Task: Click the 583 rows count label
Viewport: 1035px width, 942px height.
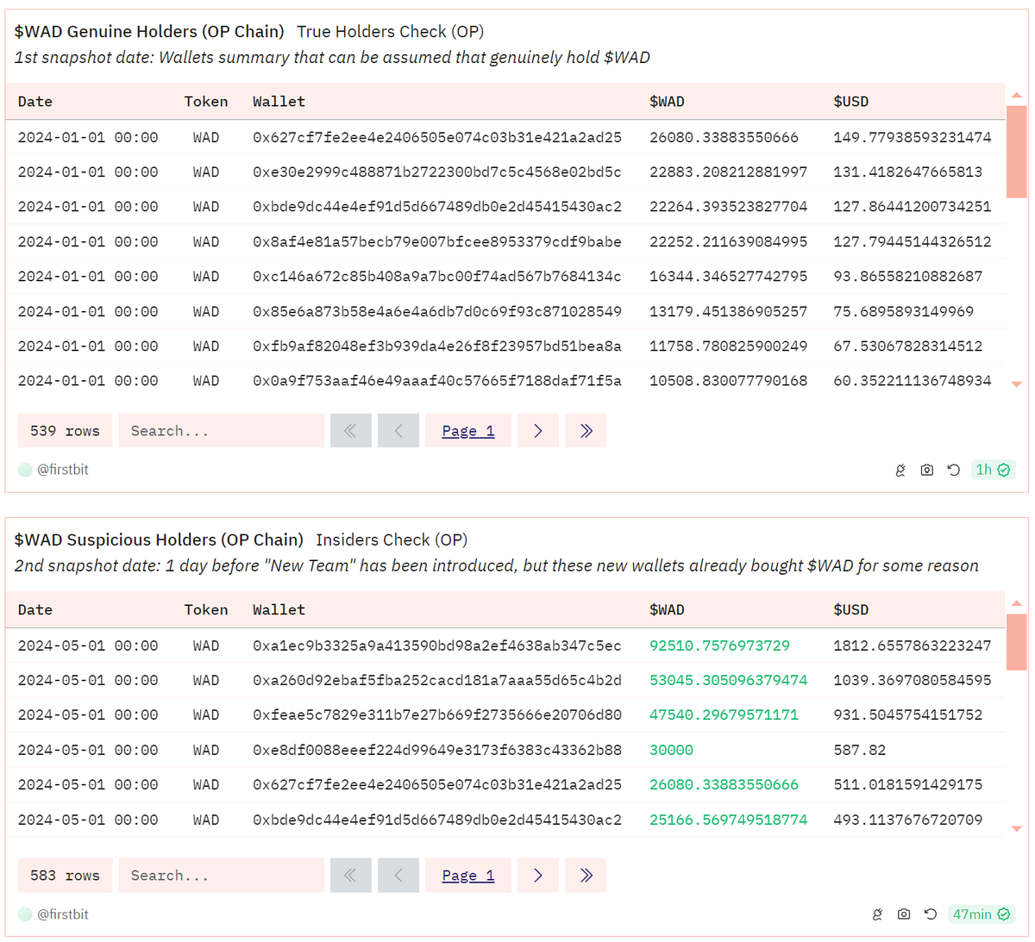Action: click(65, 876)
